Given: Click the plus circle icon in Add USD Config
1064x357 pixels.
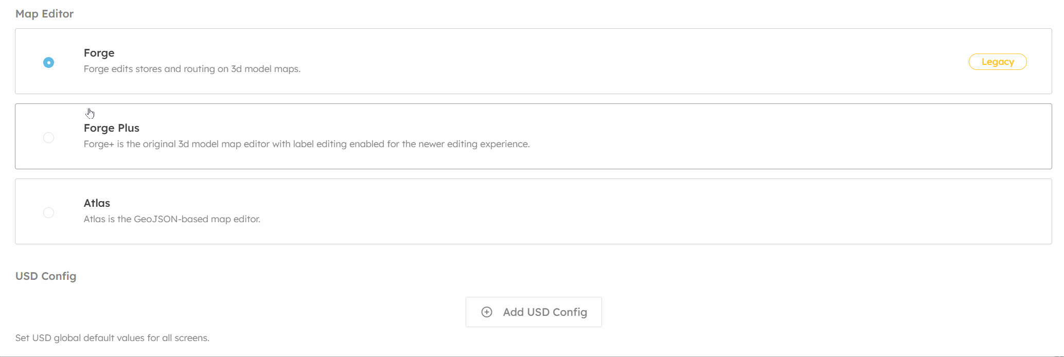Looking at the screenshot, I should point(487,312).
